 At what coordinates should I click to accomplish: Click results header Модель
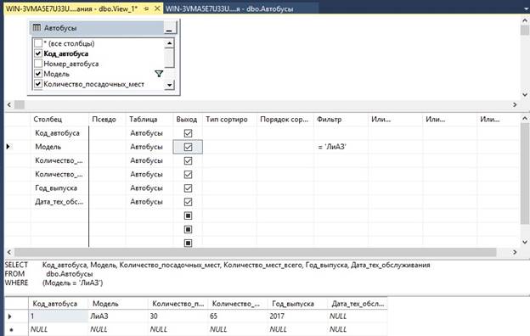pos(118,304)
